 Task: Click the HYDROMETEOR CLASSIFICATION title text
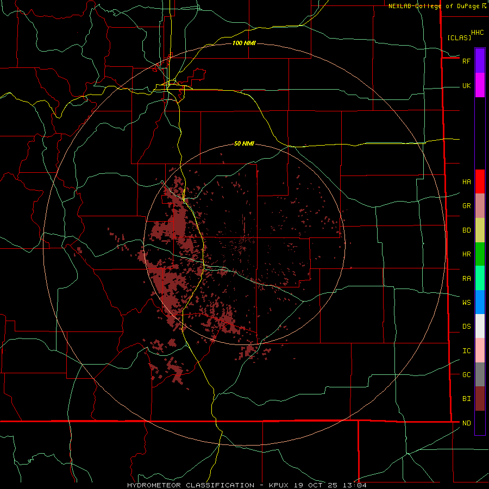191,485
